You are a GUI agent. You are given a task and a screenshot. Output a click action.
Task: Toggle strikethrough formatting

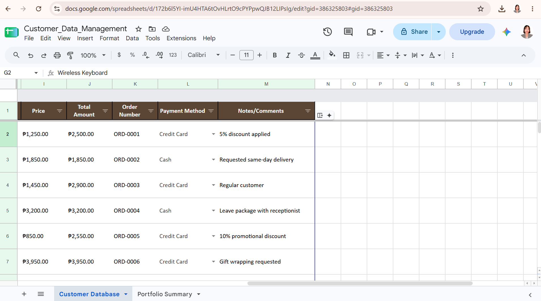coord(302,55)
